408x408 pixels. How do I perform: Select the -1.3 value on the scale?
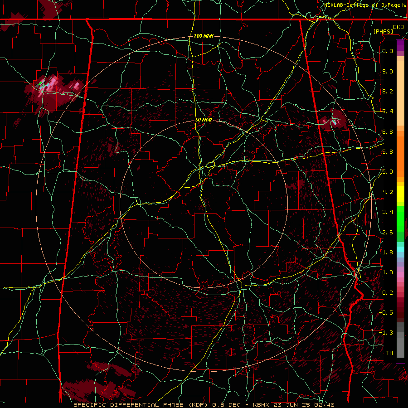pyautogui.click(x=386, y=333)
